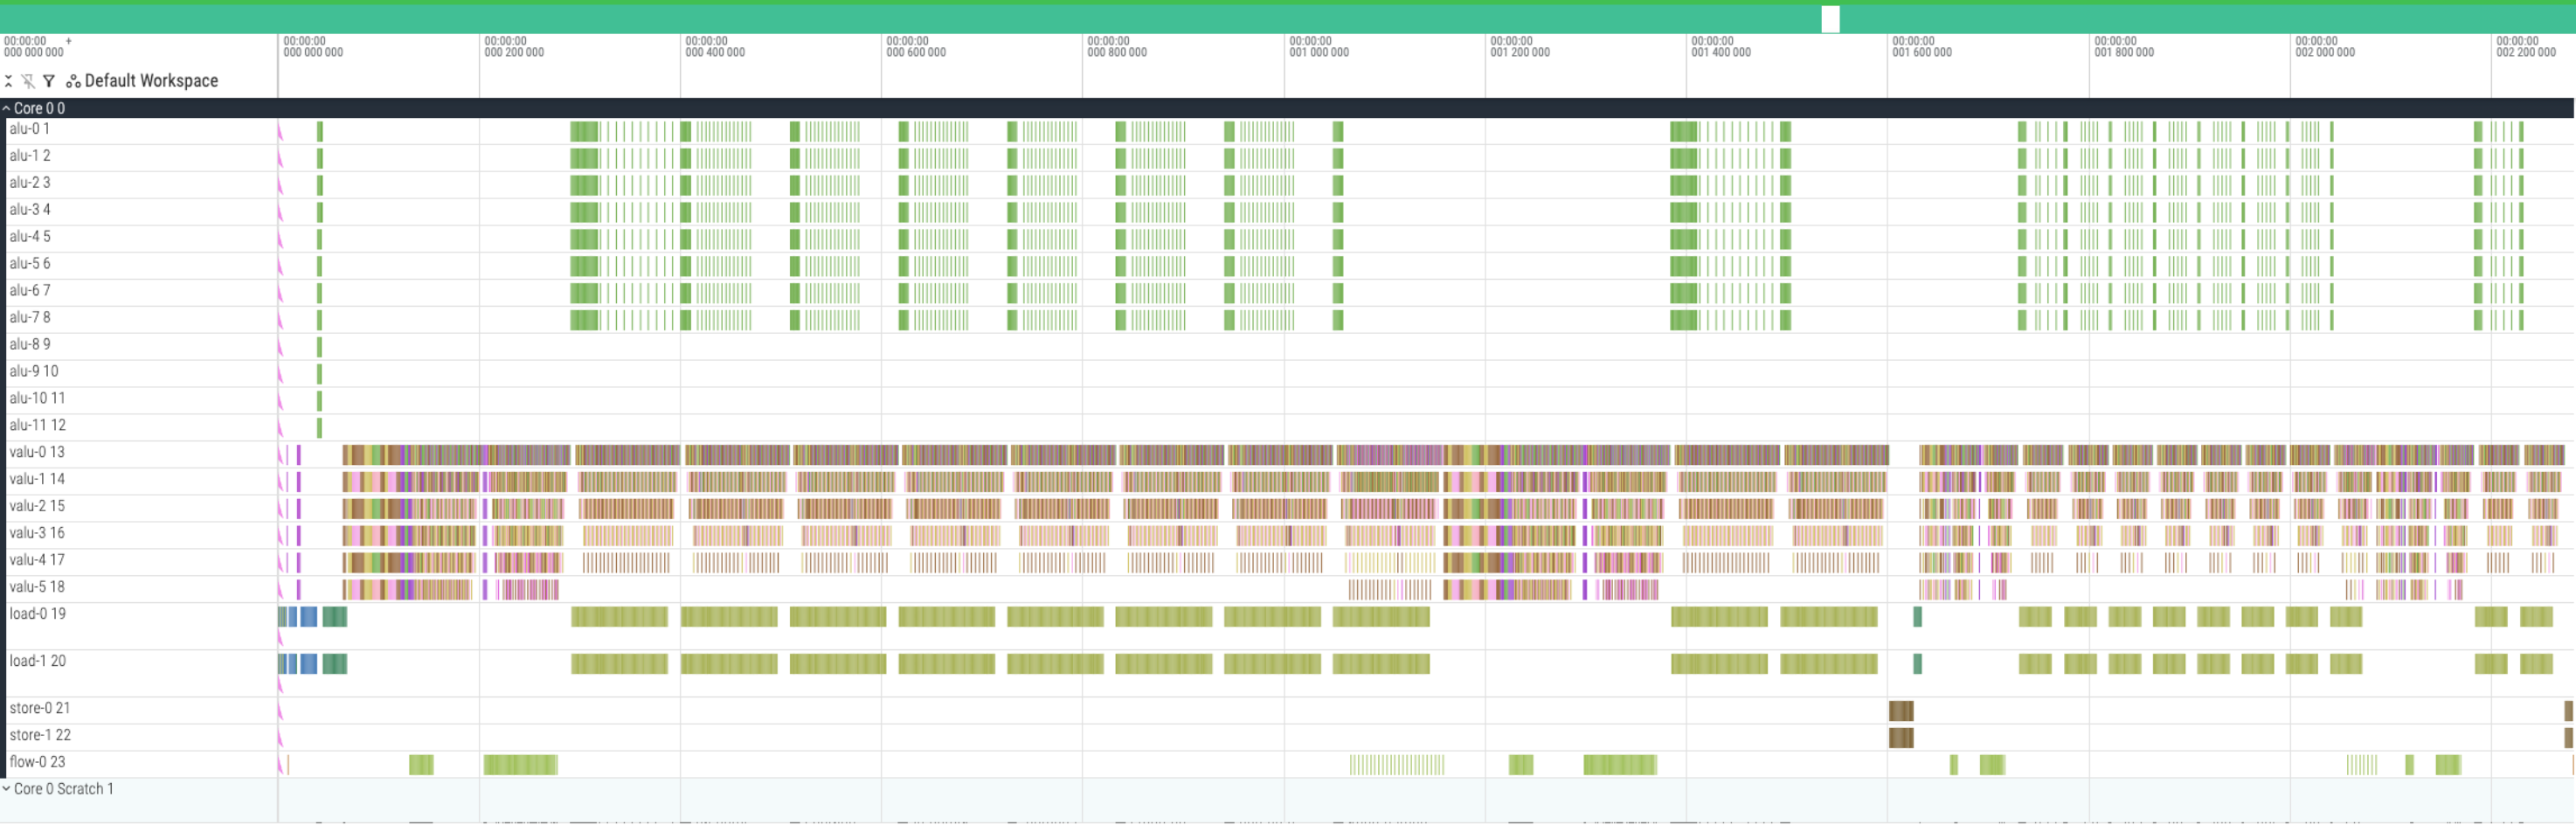Viewport: 2576px width, 825px height.
Task: Expand the Core 0 Scratch 1 group
Action: (x=7, y=789)
